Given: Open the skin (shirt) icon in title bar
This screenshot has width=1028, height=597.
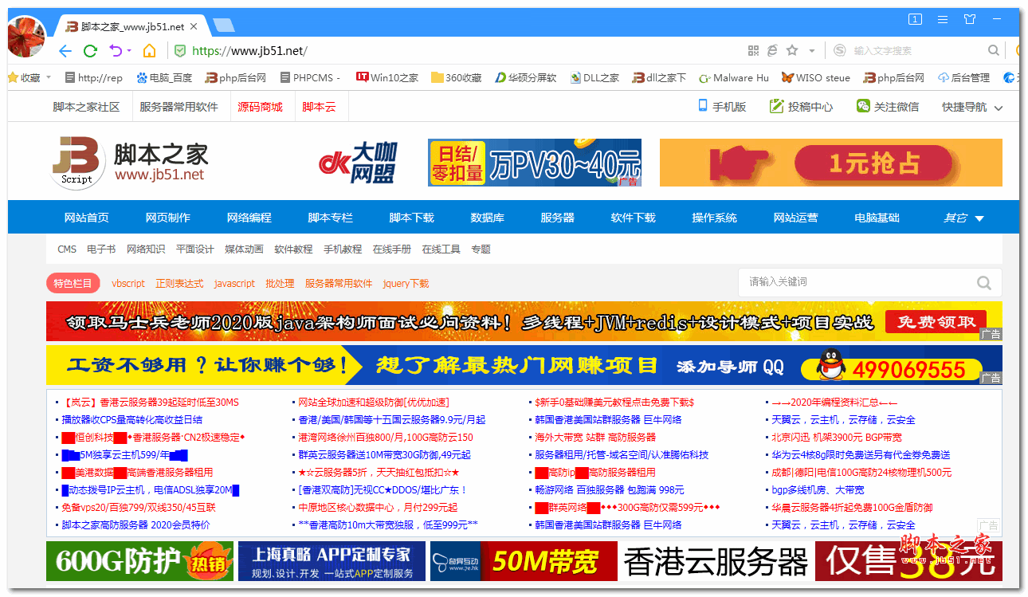Looking at the screenshot, I should click(970, 19).
